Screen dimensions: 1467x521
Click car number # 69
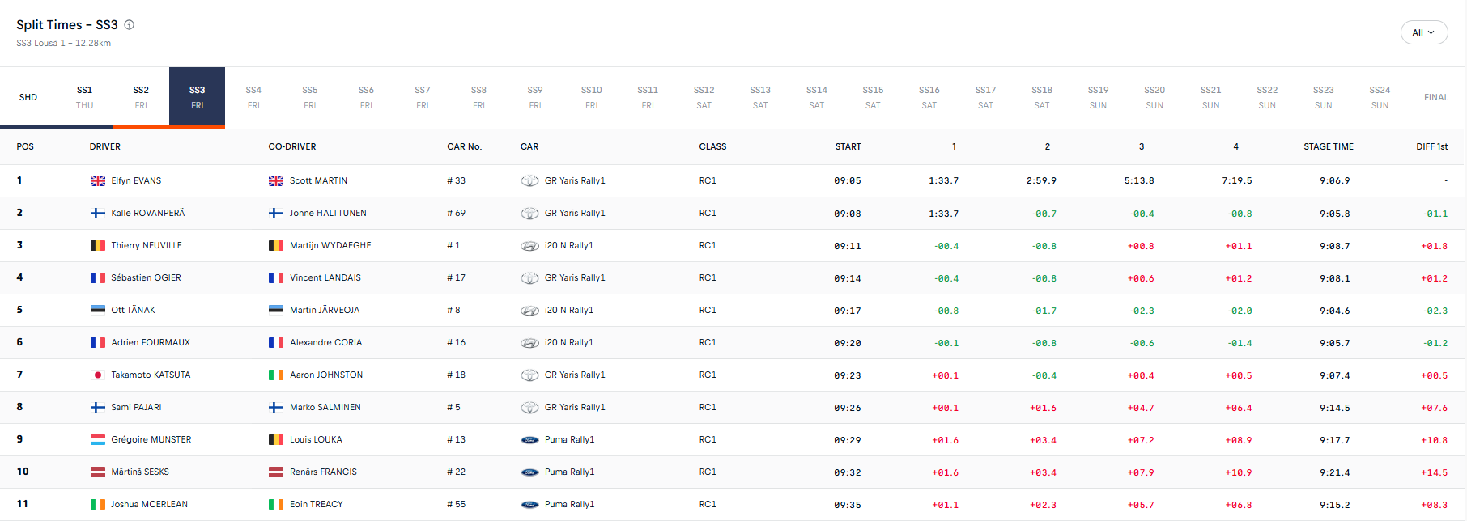pyautogui.click(x=457, y=213)
